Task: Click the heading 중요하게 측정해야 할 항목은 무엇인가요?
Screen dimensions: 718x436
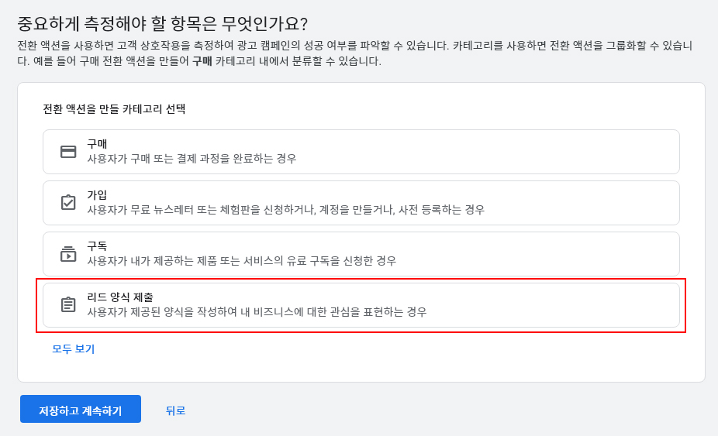Action: [162, 24]
